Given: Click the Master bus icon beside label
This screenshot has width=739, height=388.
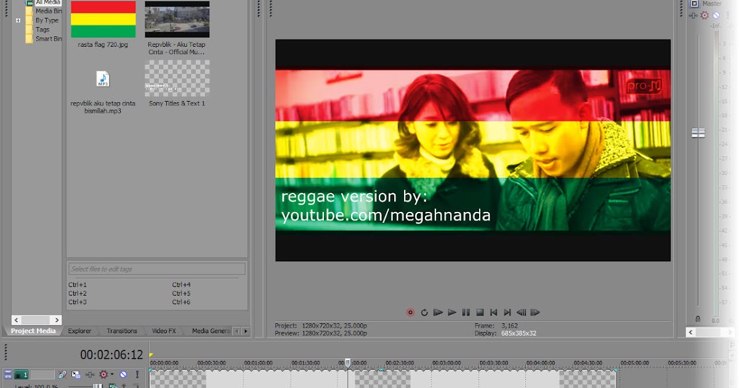Looking at the screenshot, I should click(x=695, y=4).
